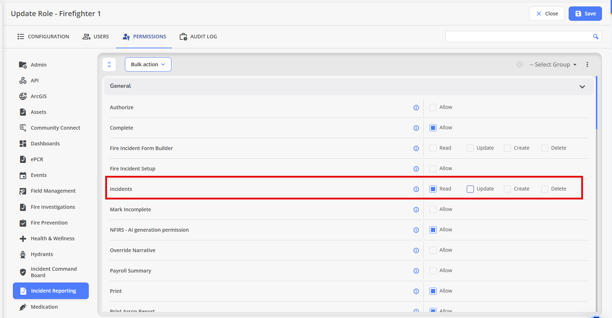Collapse the General section chevron
This screenshot has height=318, width=612.
click(x=582, y=86)
